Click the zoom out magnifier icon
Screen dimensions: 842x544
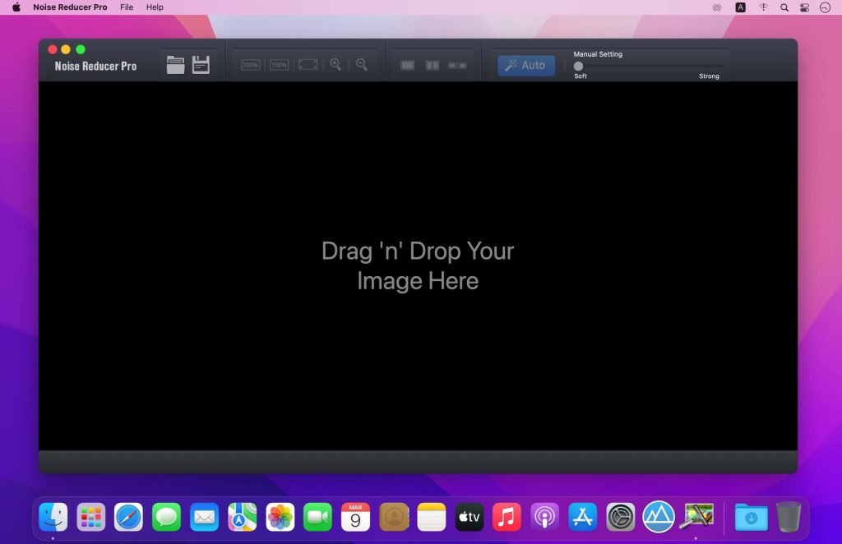point(361,64)
